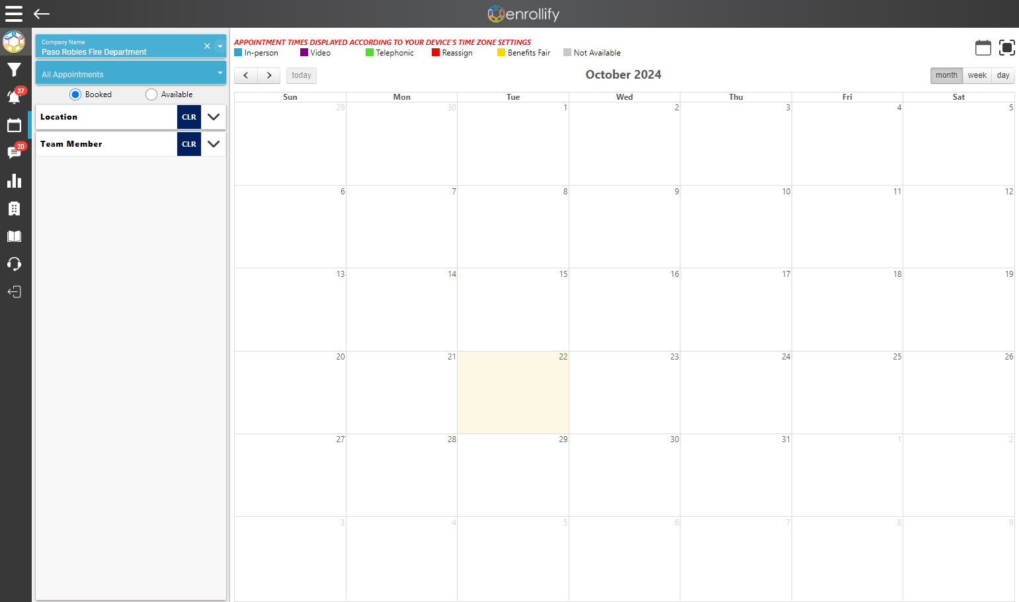The image size is (1019, 602).
Task: Click the today button
Action: 302,75
